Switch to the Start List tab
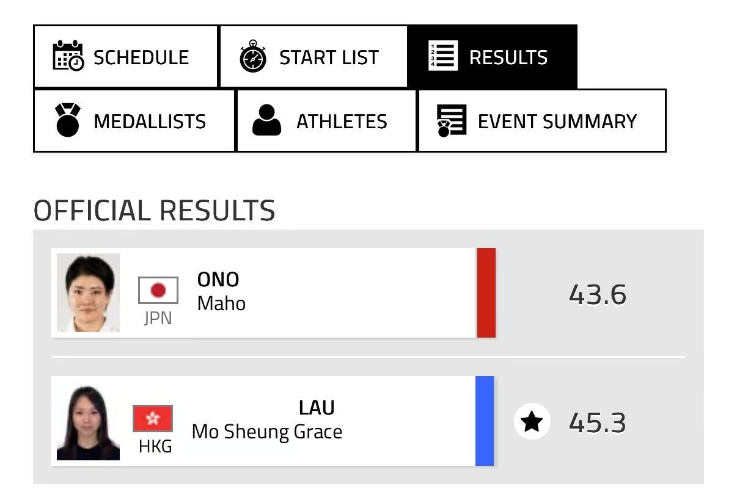Image resolution: width=737 pixels, height=500 pixels. coord(313,57)
